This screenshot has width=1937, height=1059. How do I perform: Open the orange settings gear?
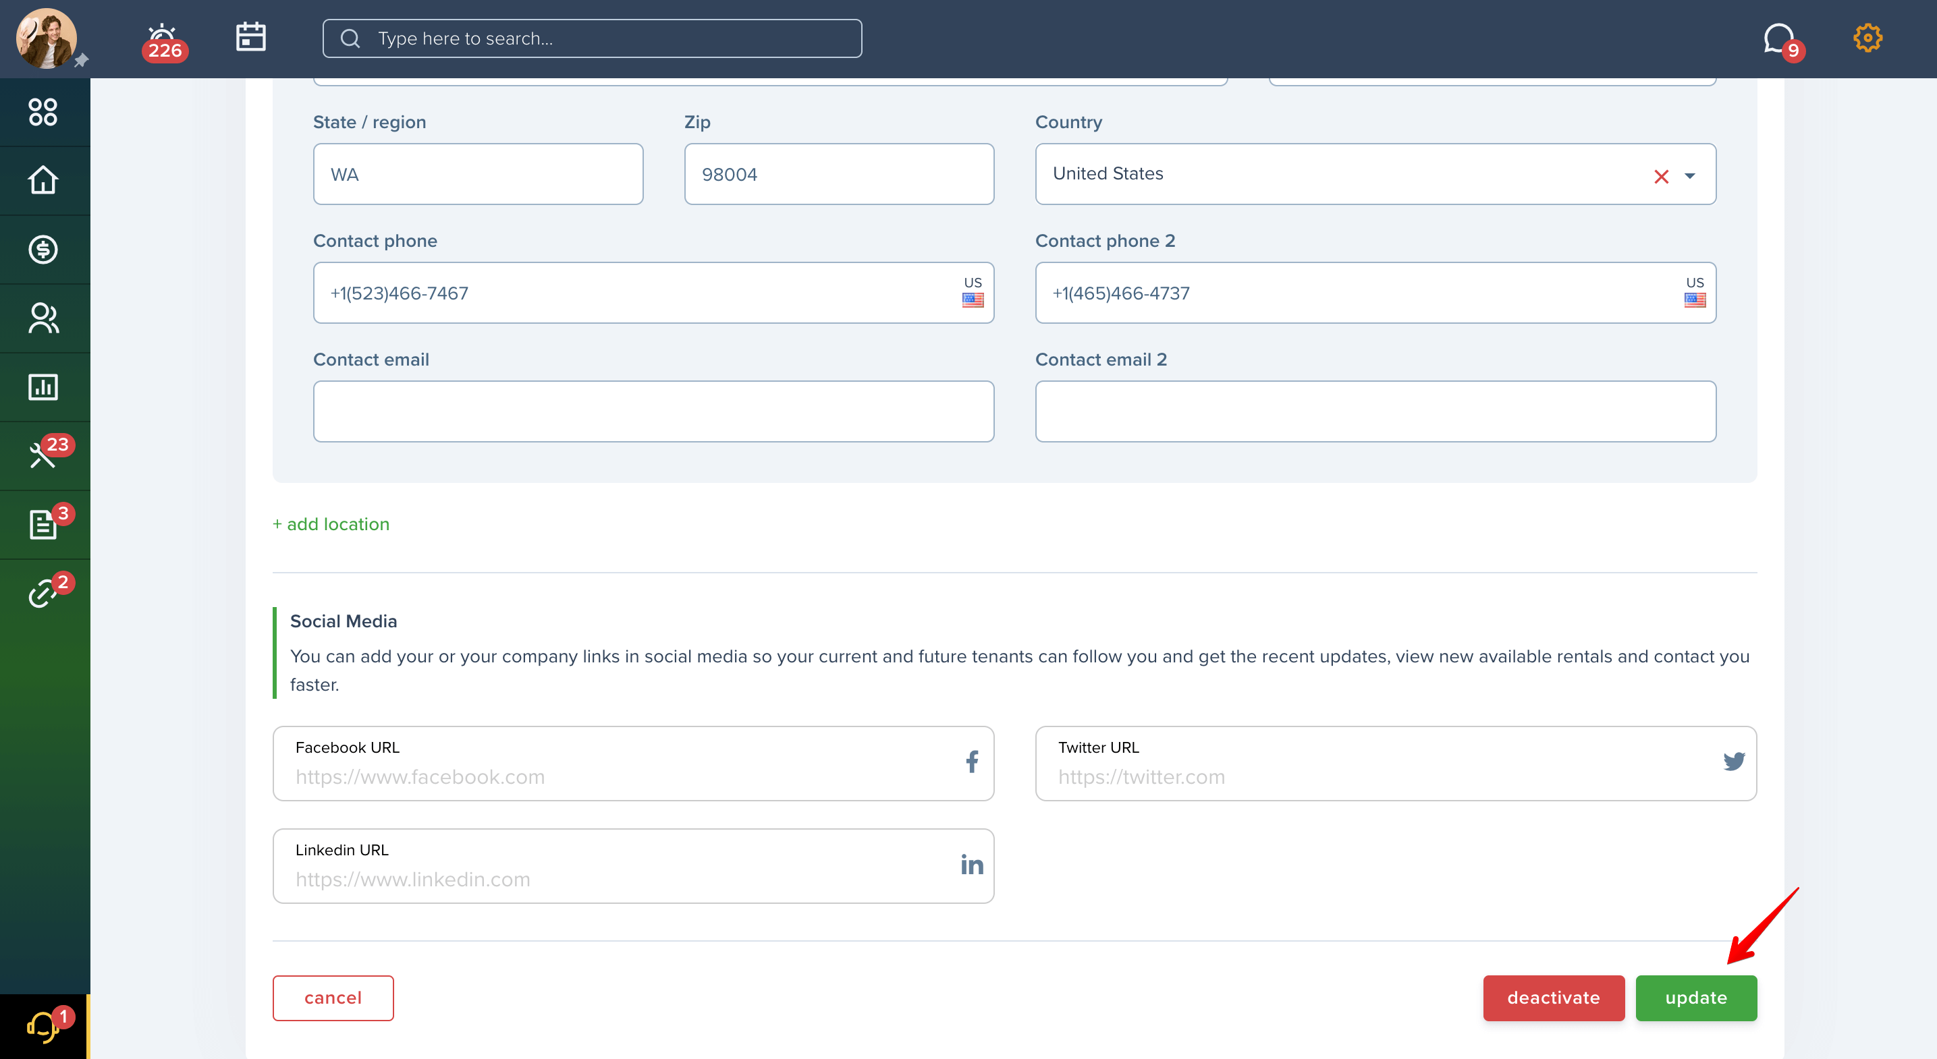(1867, 38)
